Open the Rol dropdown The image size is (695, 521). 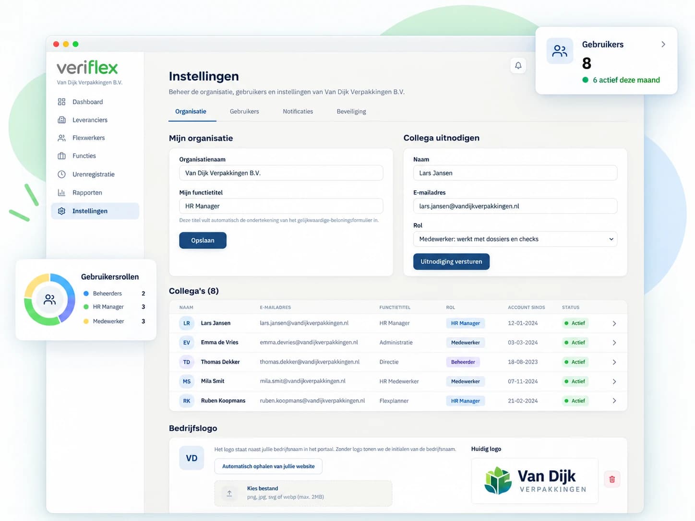point(515,239)
